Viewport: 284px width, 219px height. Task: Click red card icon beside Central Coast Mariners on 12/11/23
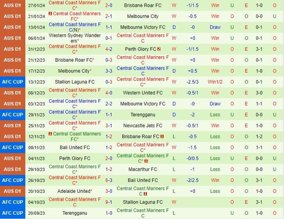(x=50, y=134)
